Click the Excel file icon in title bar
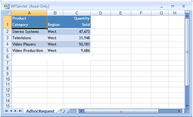Viewport: 193px width, 117px height. coord(7,6)
